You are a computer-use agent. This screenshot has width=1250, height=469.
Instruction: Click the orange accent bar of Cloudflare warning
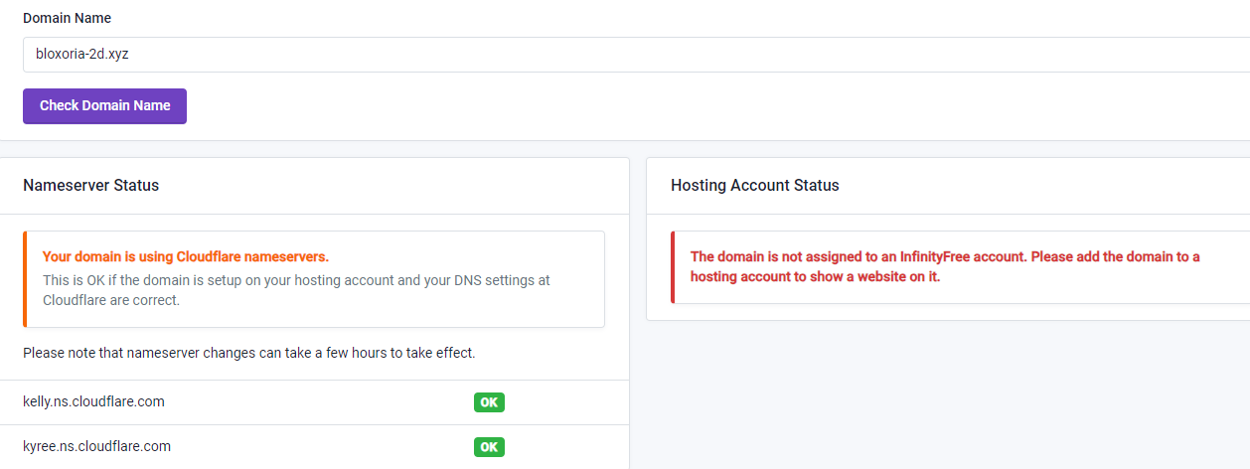pos(25,279)
